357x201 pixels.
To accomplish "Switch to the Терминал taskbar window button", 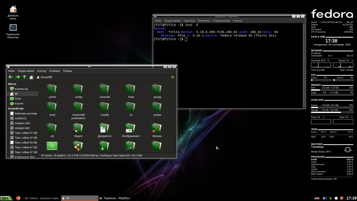I will (117, 198).
